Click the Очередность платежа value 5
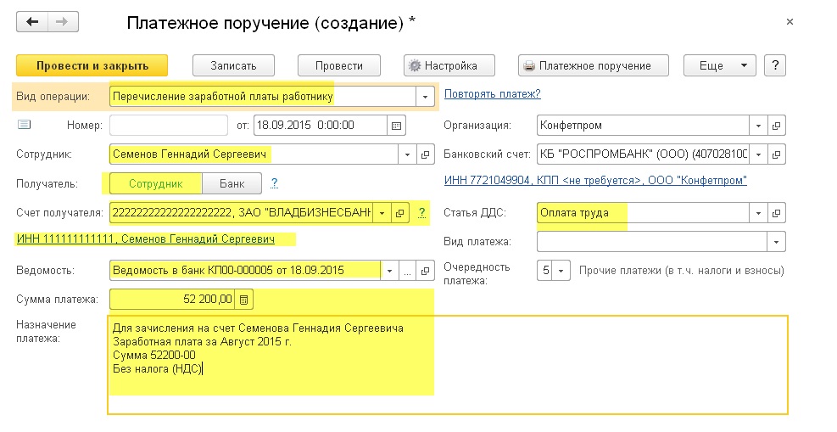837x432 pixels. coord(545,271)
